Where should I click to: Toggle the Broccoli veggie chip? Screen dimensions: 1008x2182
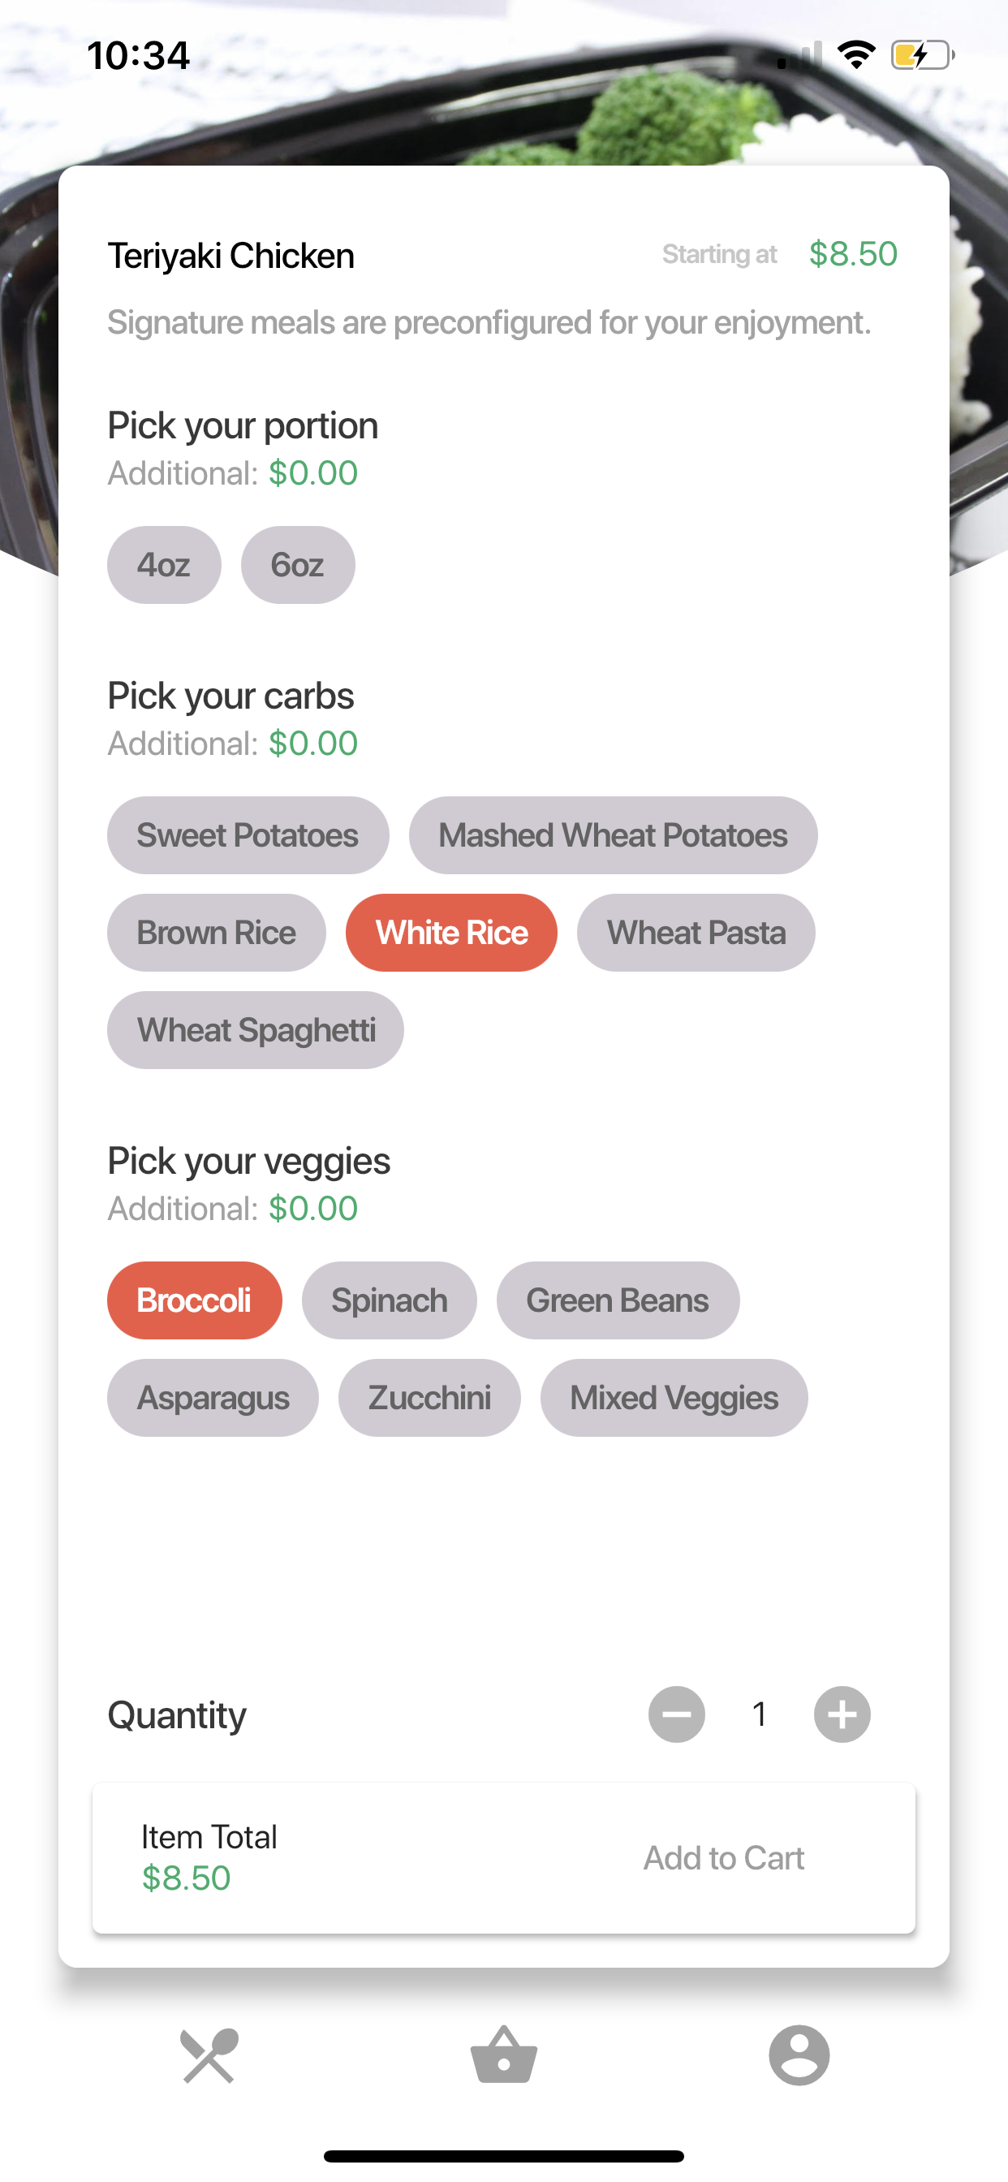(x=194, y=1300)
